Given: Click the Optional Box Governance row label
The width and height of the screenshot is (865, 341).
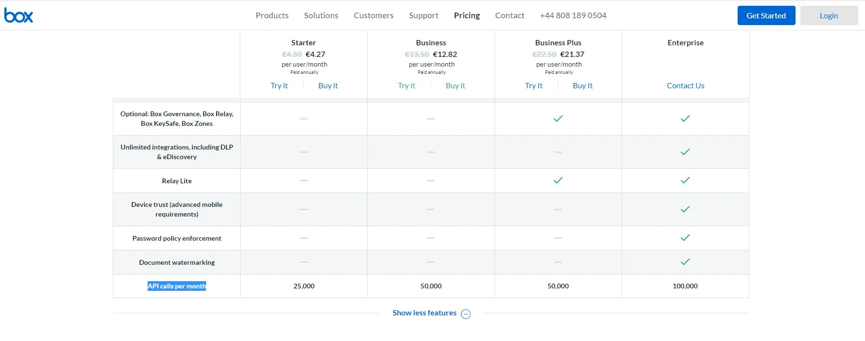Looking at the screenshot, I should (x=177, y=119).
